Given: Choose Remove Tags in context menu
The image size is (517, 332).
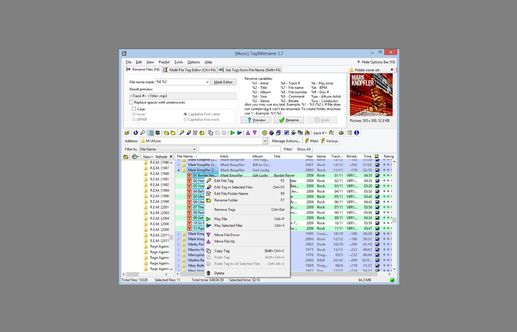Looking at the screenshot, I should (x=247, y=210).
